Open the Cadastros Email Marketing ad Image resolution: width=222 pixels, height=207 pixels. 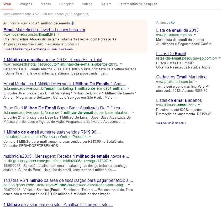pyautogui.click(x=181, y=77)
